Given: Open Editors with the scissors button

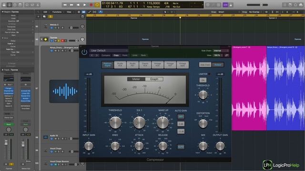Looking at the screenshot, I should (x=38, y=5).
